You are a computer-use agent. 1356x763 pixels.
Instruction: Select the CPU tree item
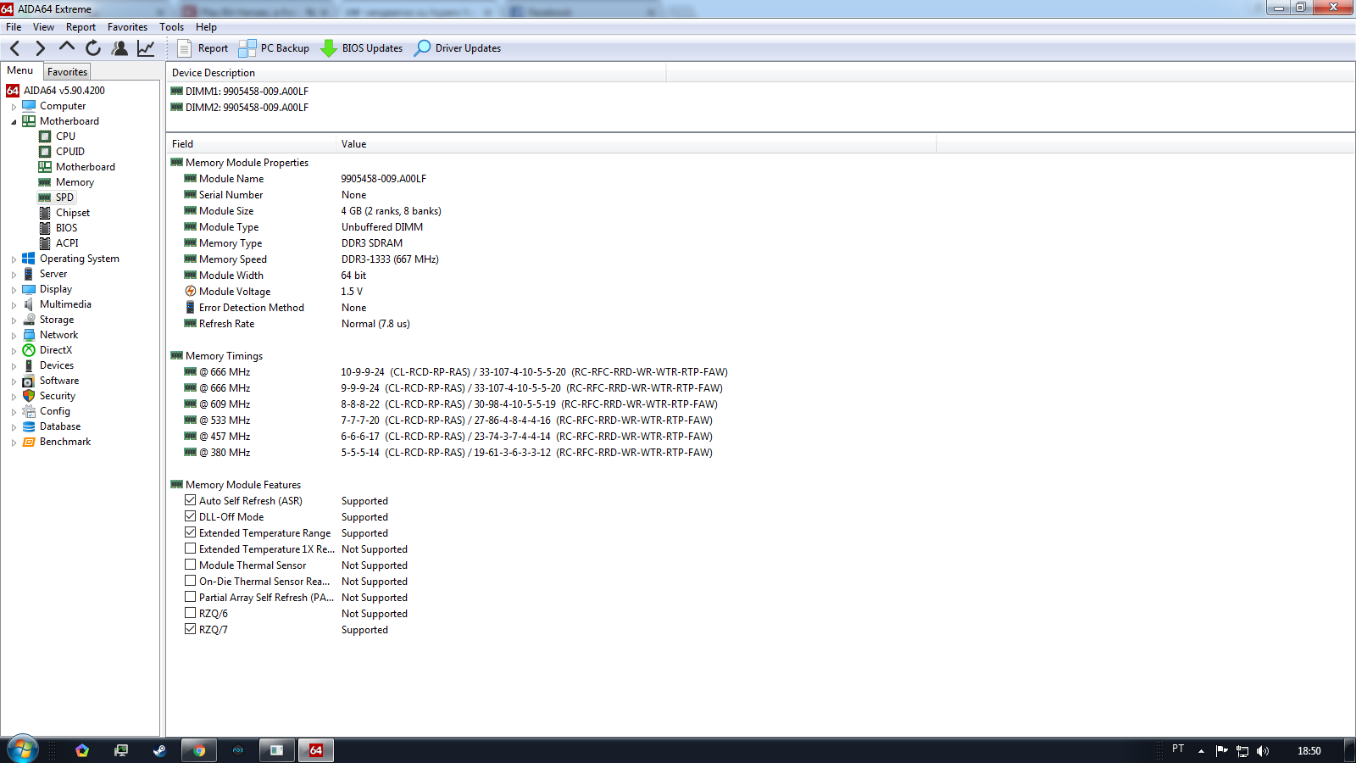65,136
